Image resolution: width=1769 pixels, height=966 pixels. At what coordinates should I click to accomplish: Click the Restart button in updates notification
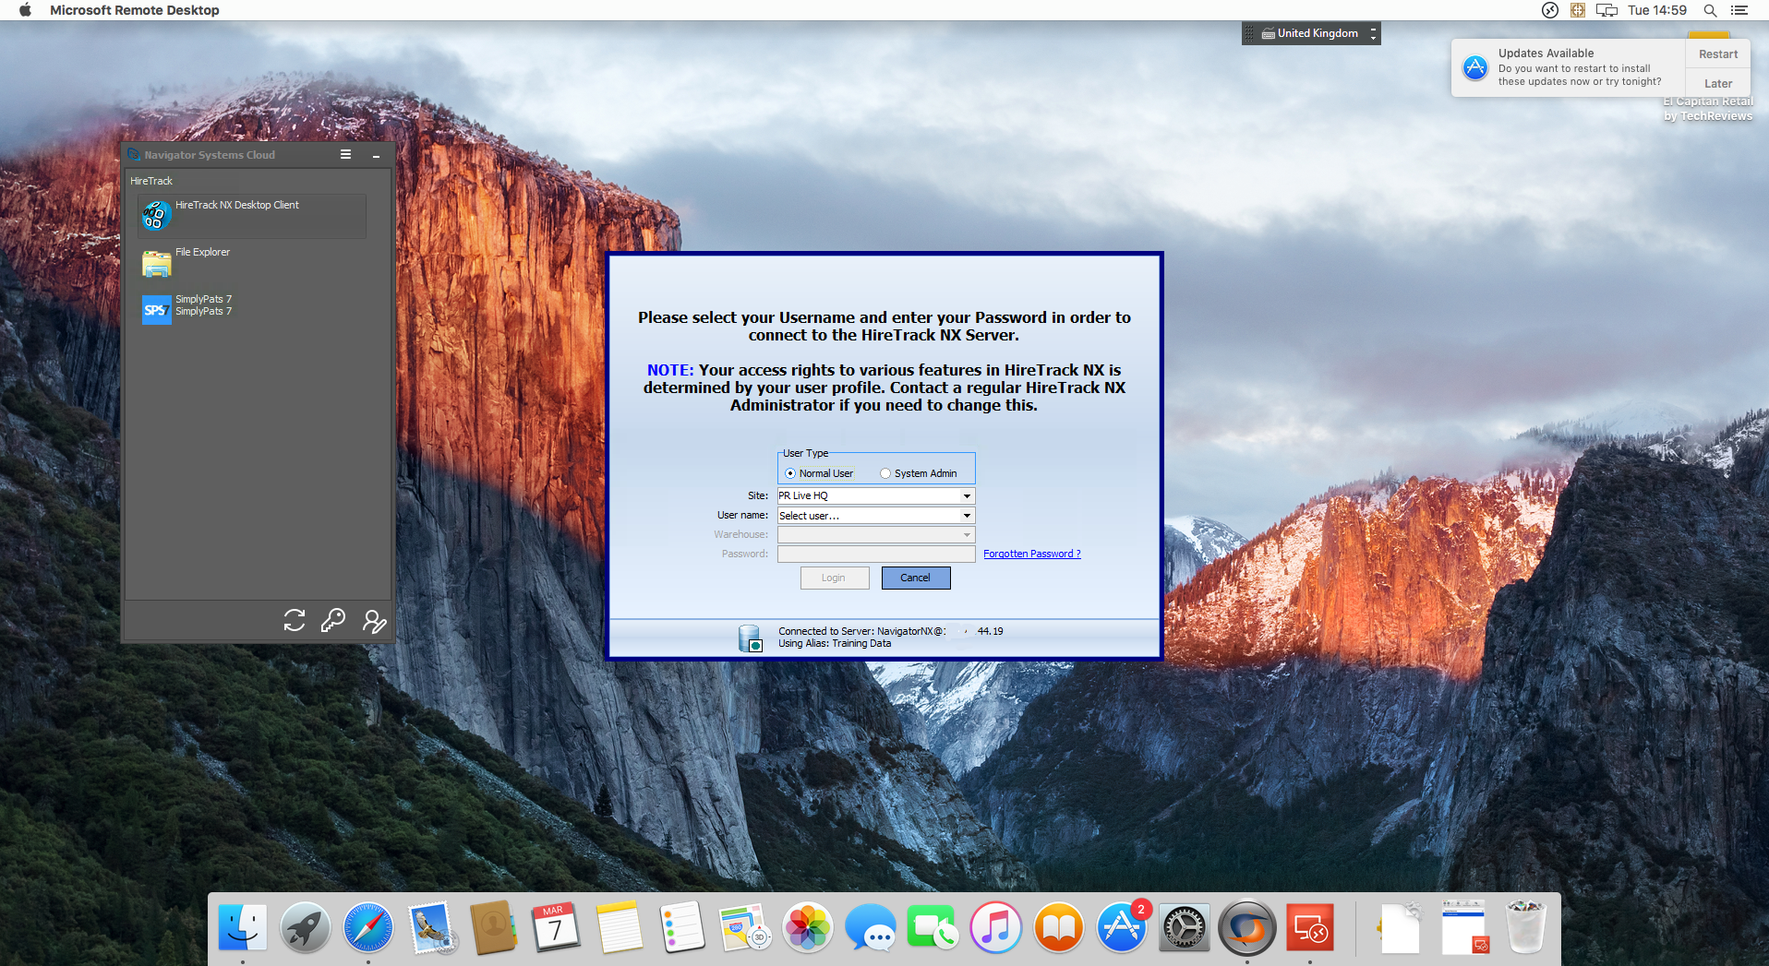(1717, 54)
